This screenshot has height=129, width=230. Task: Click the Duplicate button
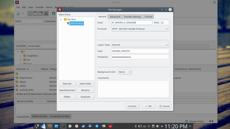[x=85, y=97]
